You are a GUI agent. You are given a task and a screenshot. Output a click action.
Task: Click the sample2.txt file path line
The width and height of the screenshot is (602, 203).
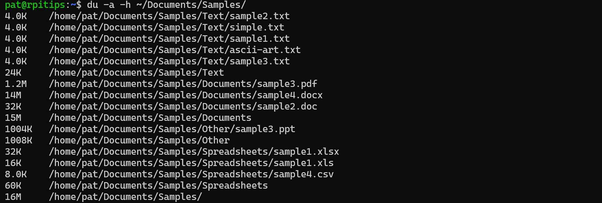(169, 16)
